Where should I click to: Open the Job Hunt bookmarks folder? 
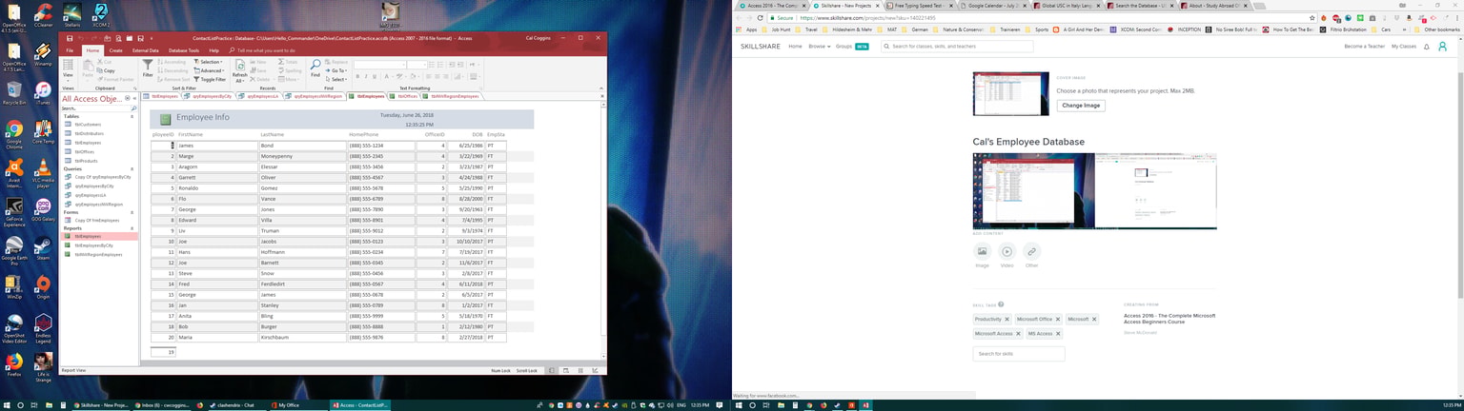pyautogui.click(x=778, y=29)
